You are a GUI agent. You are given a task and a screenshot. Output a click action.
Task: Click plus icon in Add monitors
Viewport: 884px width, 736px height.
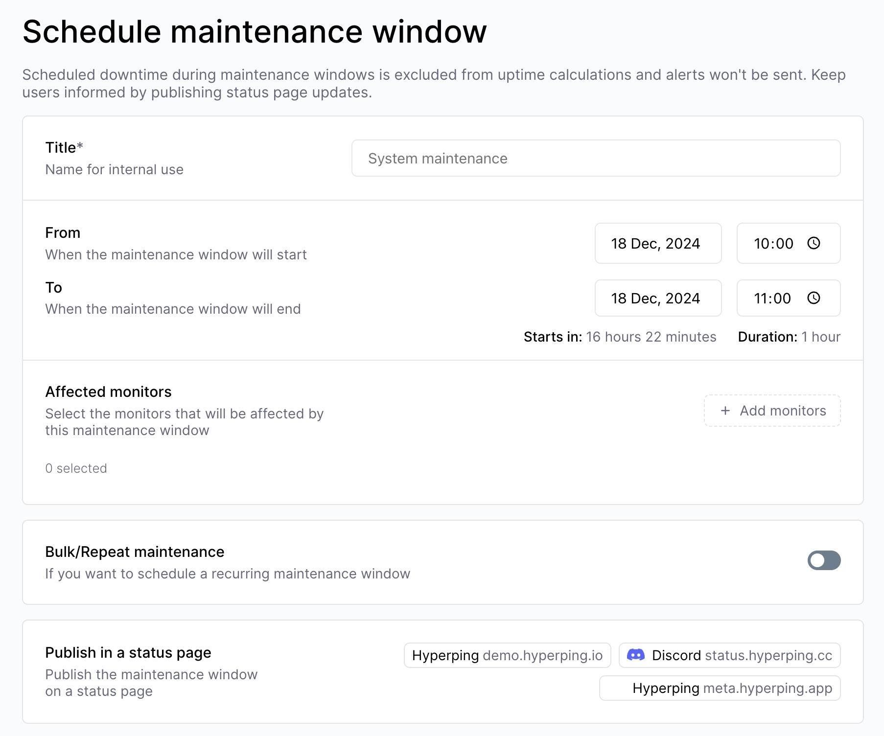point(725,411)
